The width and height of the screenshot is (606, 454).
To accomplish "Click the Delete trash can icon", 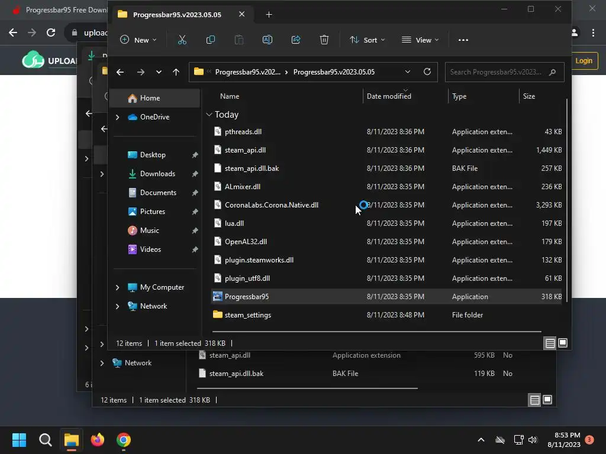I will point(324,40).
